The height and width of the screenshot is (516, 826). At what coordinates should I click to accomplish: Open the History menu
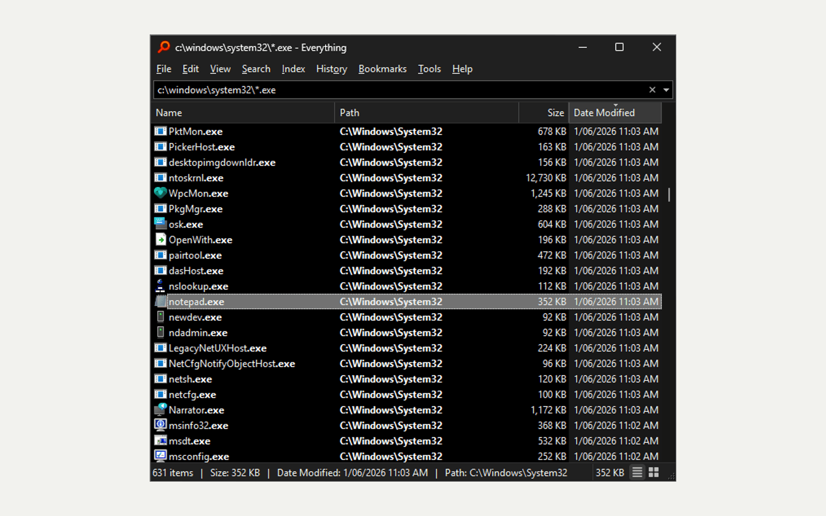pyautogui.click(x=332, y=69)
